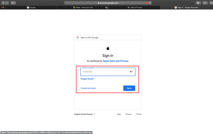Click the Sign in with Google header text
Image resolution: width=213 pixels, height=134 pixels.
pos(90,37)
